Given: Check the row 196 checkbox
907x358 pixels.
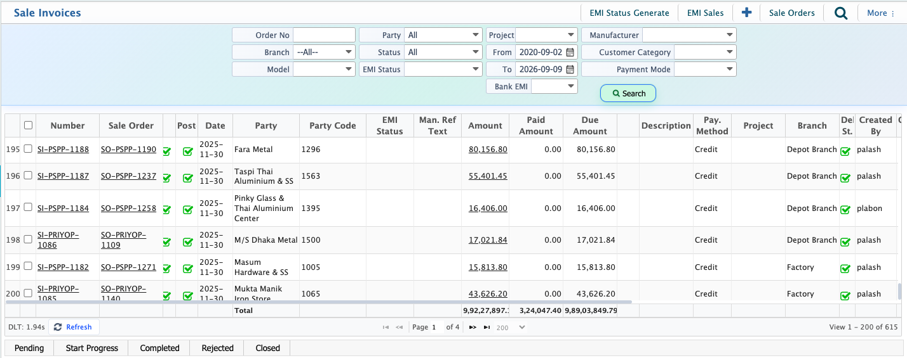Looking at the screenshot, I should pos(28,176).
